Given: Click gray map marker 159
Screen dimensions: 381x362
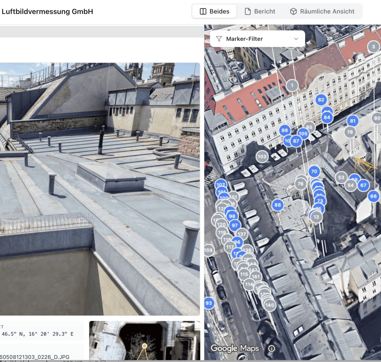Looking at the screenshot, I should (x=209, y=250).
